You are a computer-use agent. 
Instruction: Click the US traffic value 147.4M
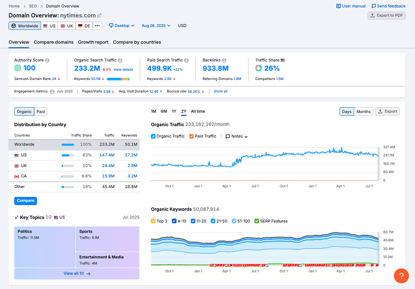click(x=107, y=155)
